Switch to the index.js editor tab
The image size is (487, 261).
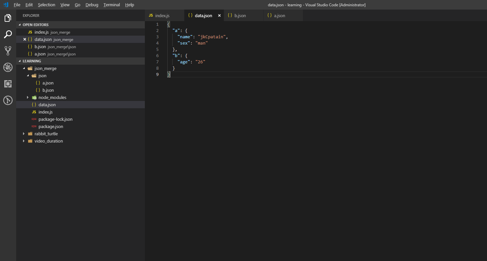[162, 16]
